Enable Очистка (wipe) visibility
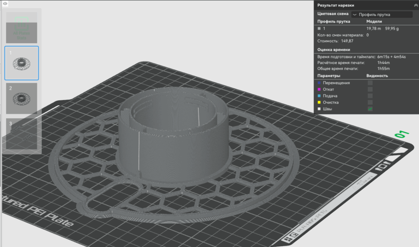Viewport: 419px width, 247px height. pyautogui.click(x=370, y=103)
